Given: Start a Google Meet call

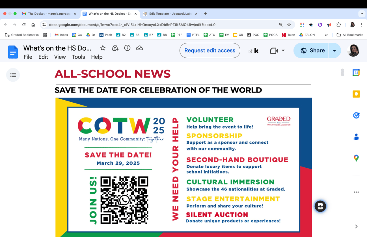Looking at the screenshot, I should (274, 51).
